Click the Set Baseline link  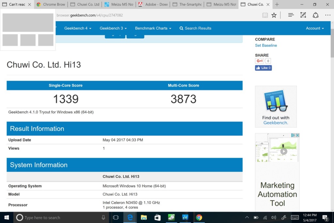click(266, 45)
